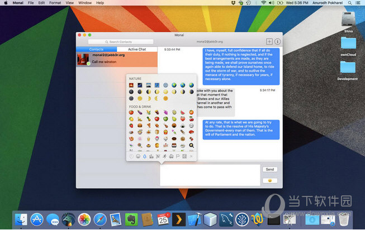This screenshot has height=230, width=365.
Task: Switch to Flags emoji category
Action: [178, 156]
